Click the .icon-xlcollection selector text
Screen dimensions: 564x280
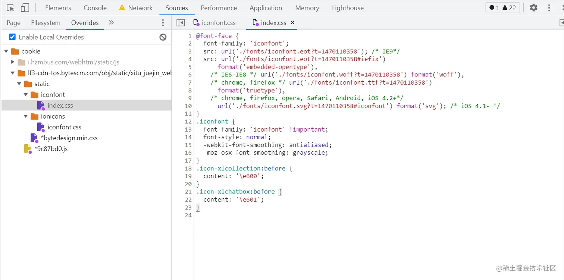click(229, 169)
